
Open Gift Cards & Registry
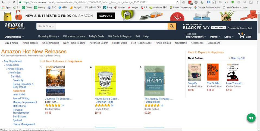(x=120, y=36)
